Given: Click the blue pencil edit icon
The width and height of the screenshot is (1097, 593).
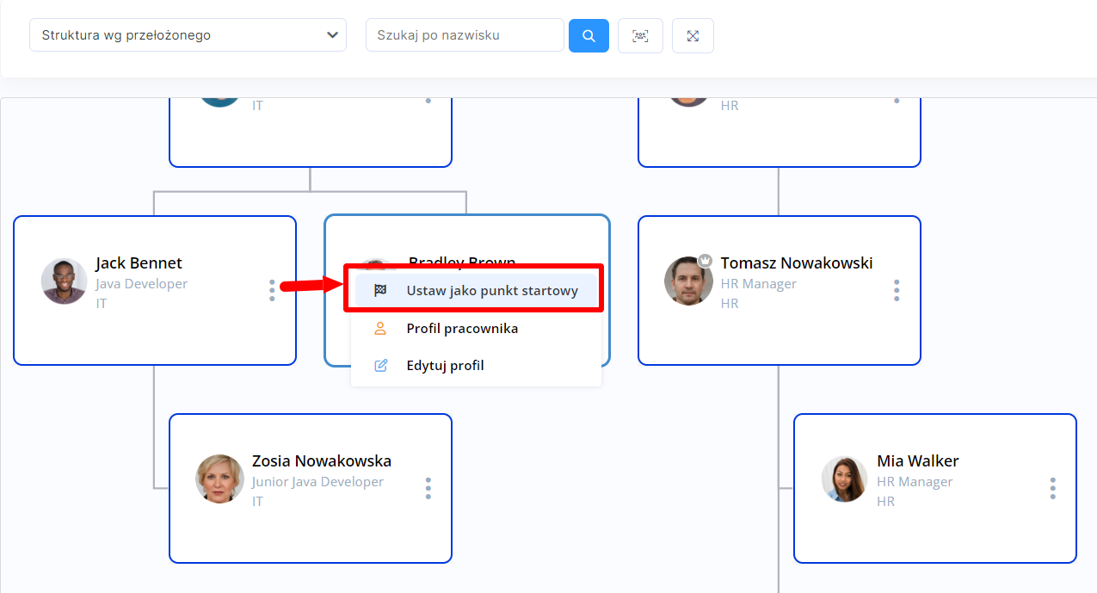Looking at the screenshot, I should click(380, 366).
